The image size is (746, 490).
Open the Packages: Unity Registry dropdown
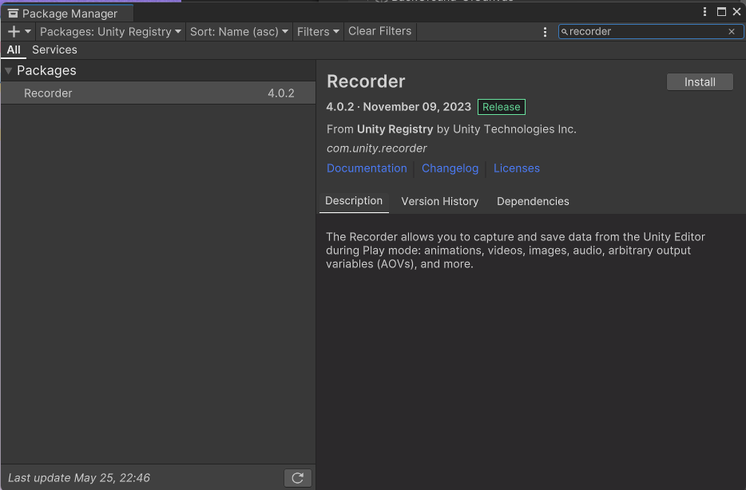click(110, 32)
